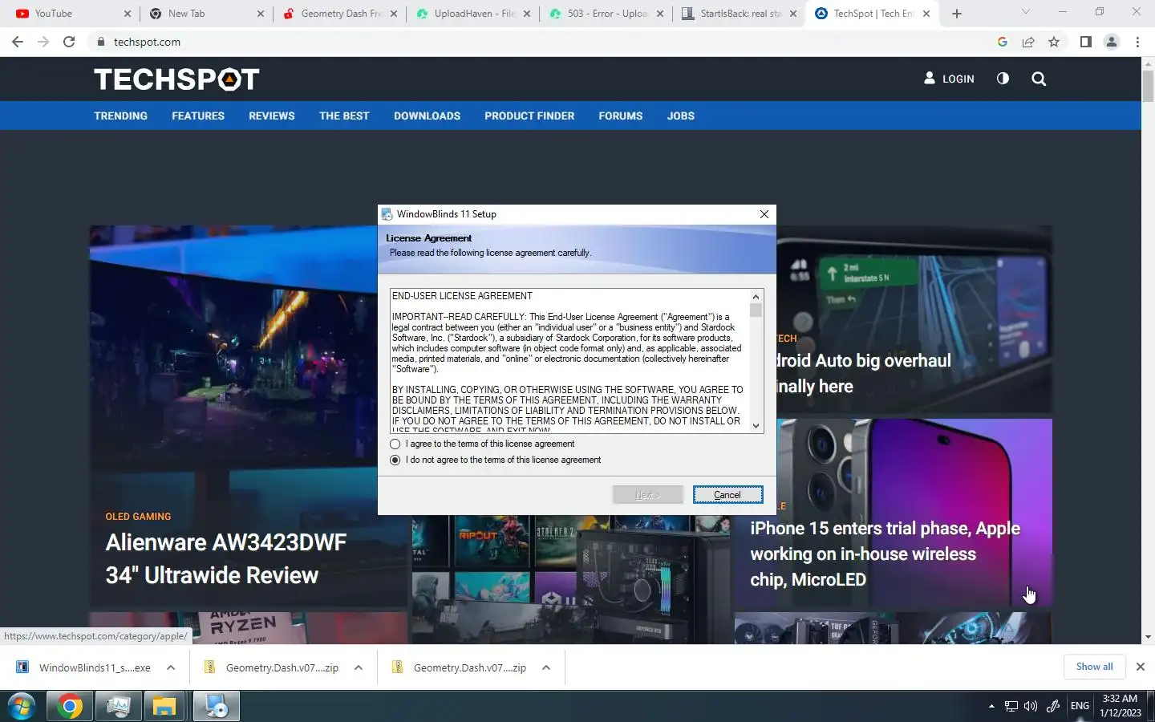The image size is (1155, 722).
Task: Open the volume icon in system tray
Action: [1031, 706]
